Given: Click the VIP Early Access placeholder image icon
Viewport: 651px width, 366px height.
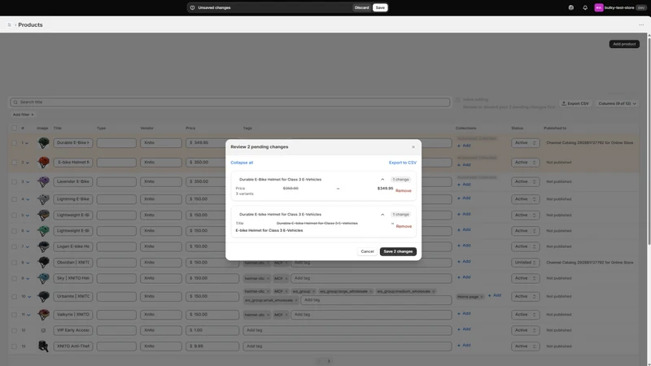Looking at the screenshot, I should click(43, 330).
